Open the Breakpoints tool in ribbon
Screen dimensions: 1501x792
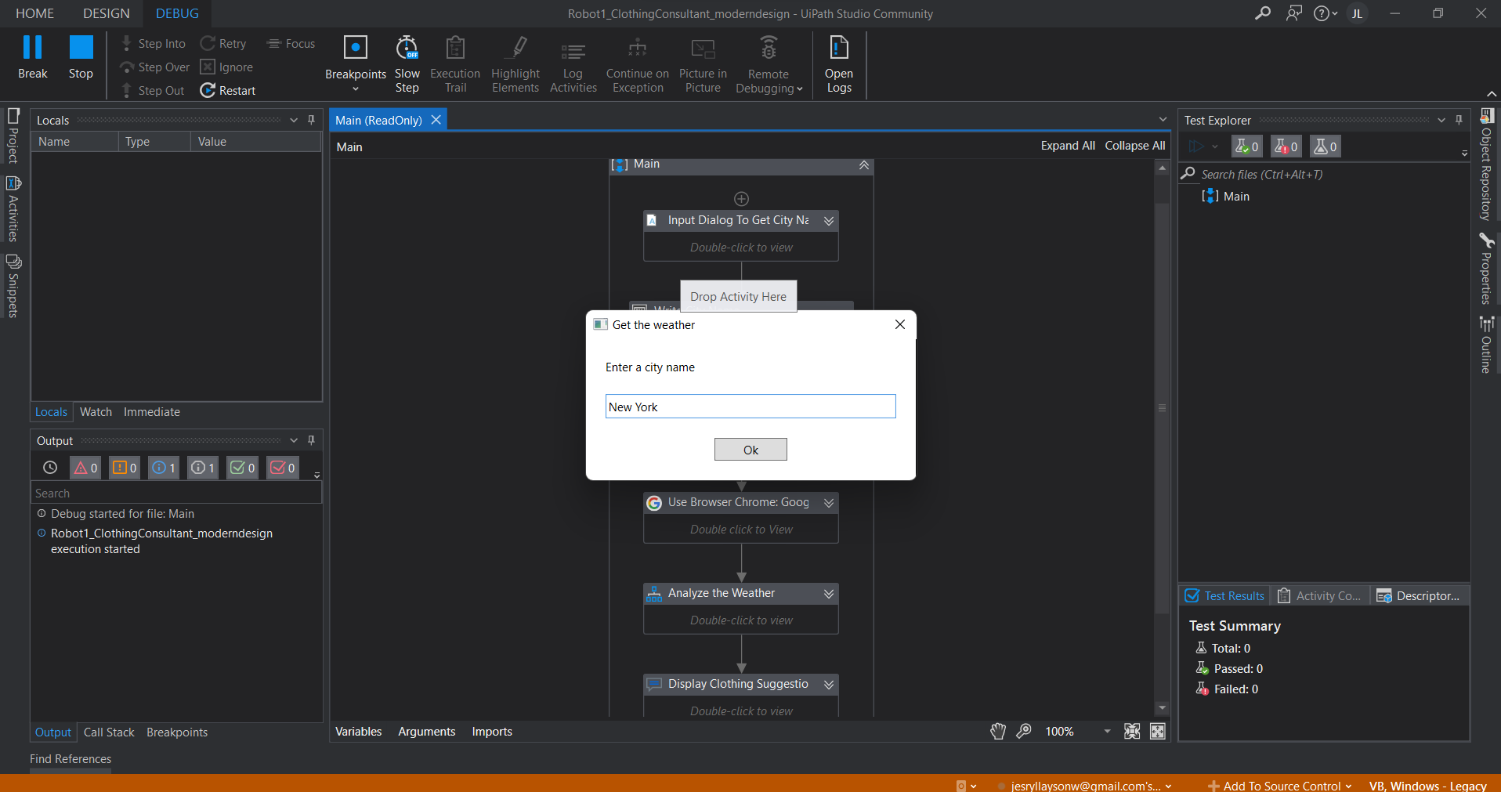[356, 63]
